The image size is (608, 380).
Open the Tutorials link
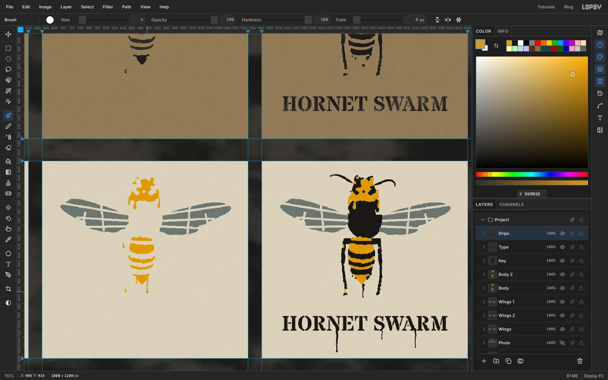coord(546,7)
